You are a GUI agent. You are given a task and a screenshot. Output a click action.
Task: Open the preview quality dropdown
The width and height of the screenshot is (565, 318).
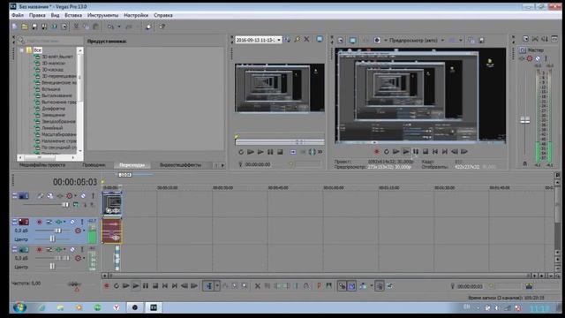pos(442,41)
